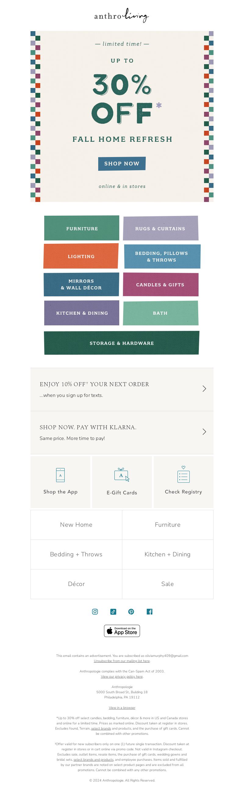Click the View in a browser link
The image size is (244, 798).
[x=122, y=708]
